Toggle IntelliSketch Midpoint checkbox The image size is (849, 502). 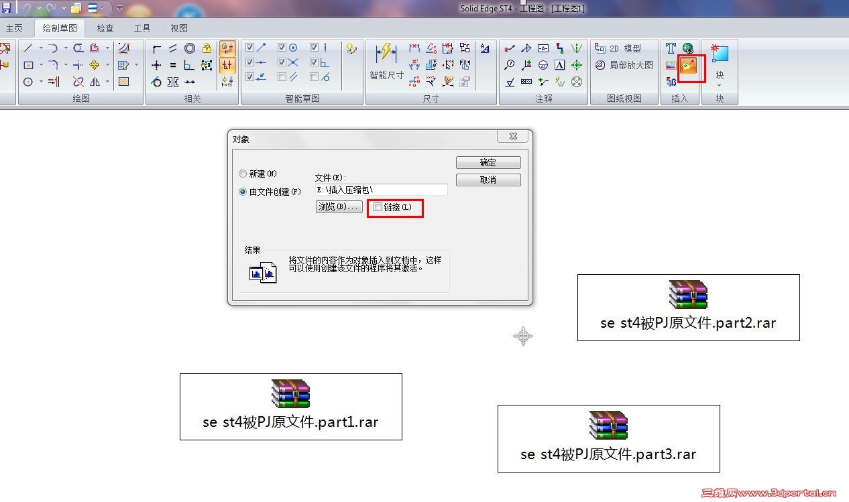[x=250, y=62]
